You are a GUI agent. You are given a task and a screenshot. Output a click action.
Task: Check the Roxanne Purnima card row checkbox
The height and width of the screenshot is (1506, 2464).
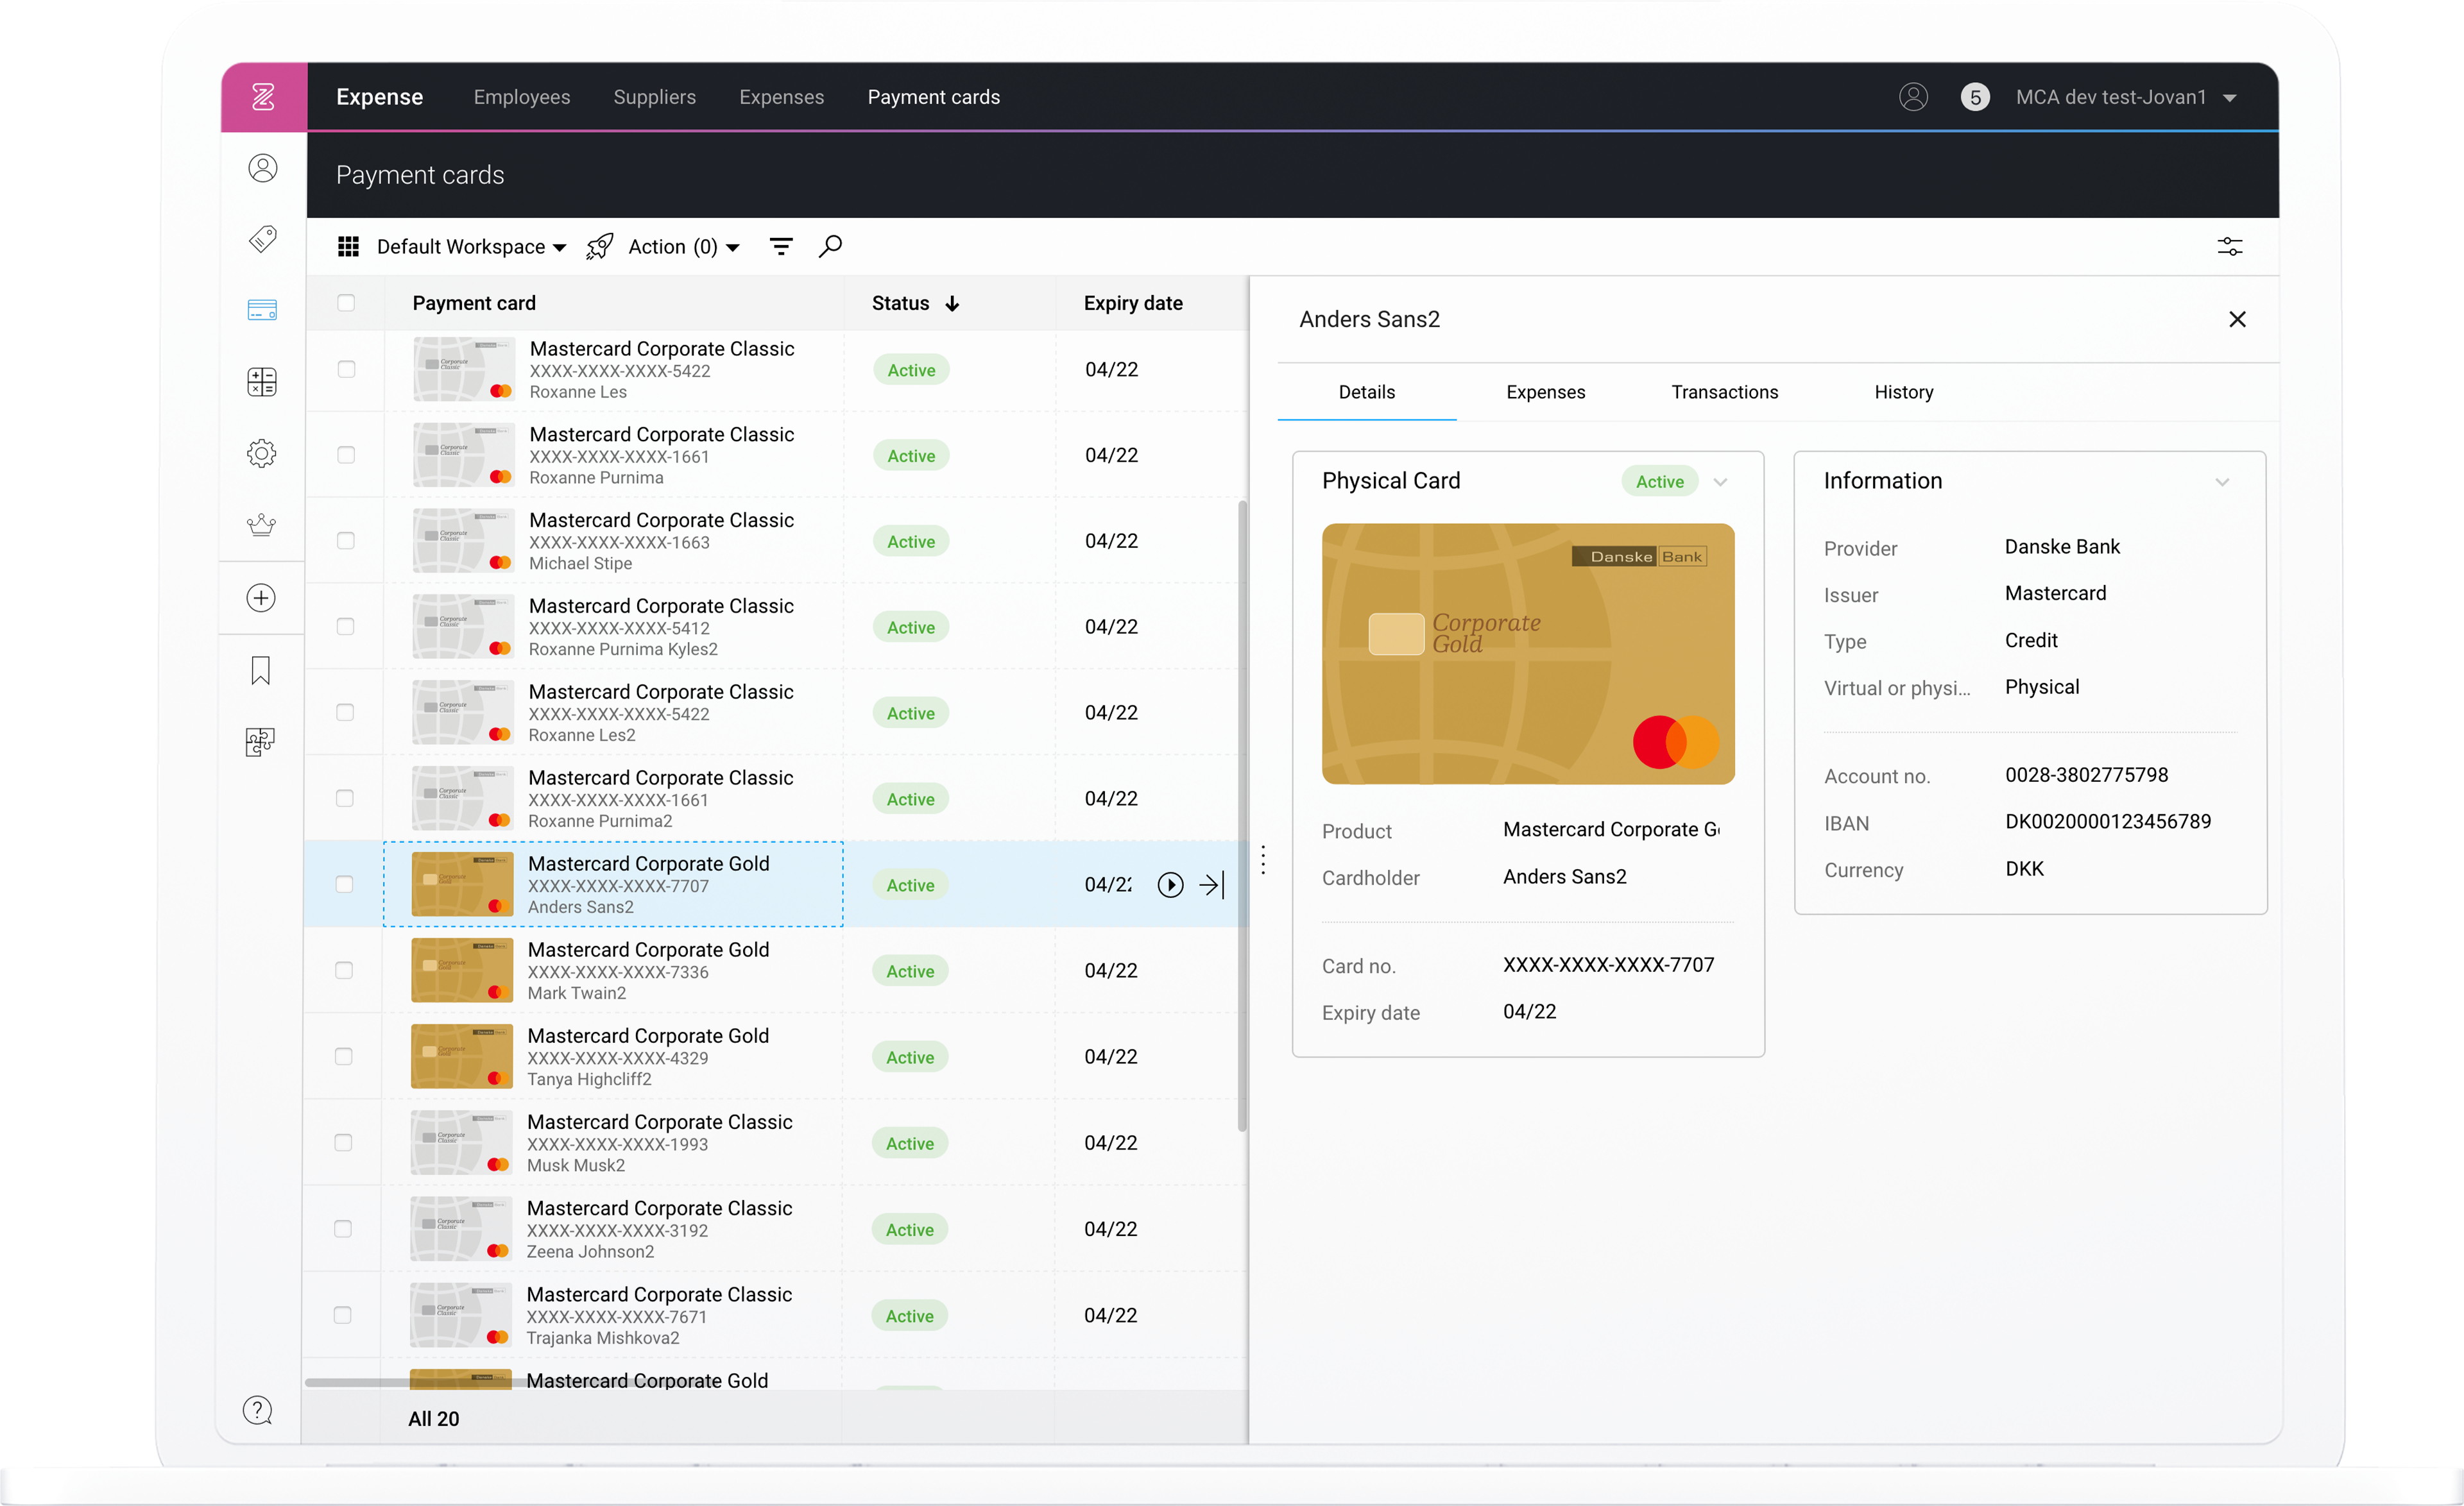[x=346, y=455]
